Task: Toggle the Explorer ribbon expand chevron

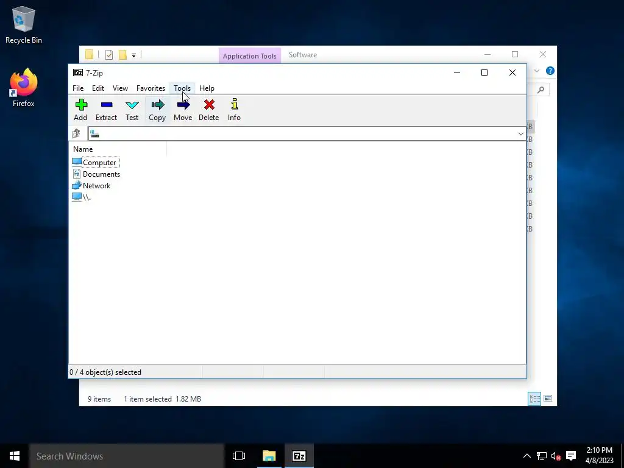Action: [536, 71]
